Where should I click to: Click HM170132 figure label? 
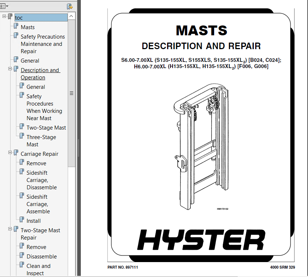click(222, 209)
